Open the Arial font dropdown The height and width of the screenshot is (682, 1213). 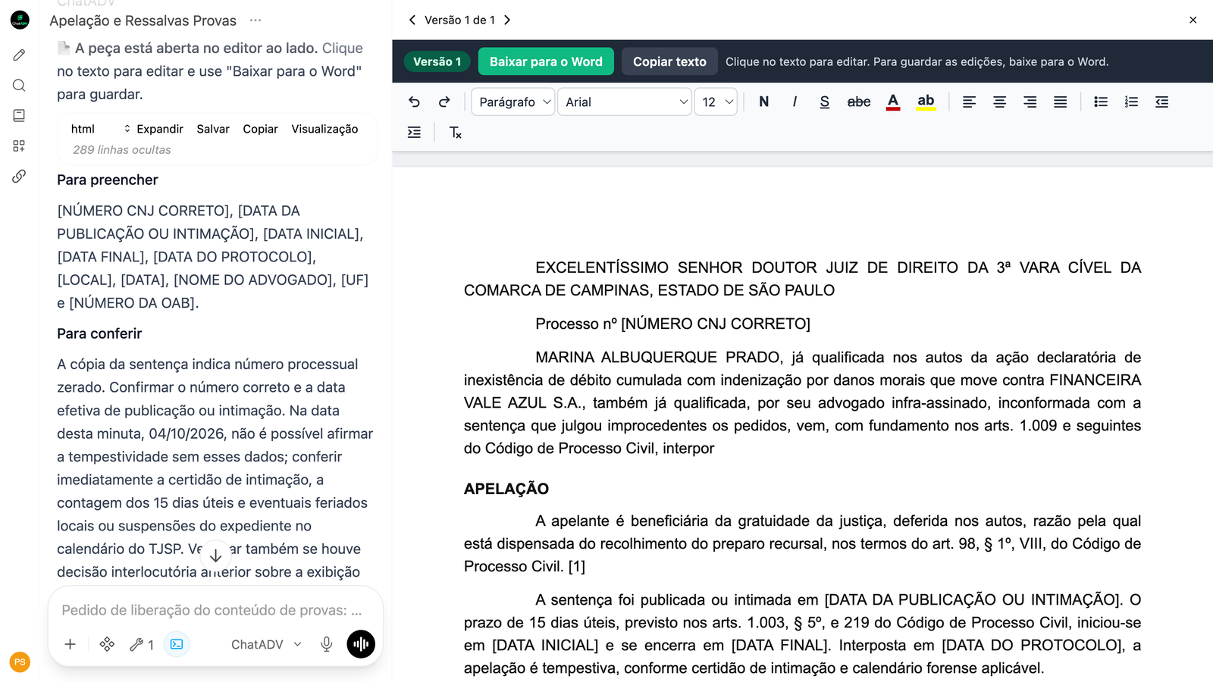(624, 102)
